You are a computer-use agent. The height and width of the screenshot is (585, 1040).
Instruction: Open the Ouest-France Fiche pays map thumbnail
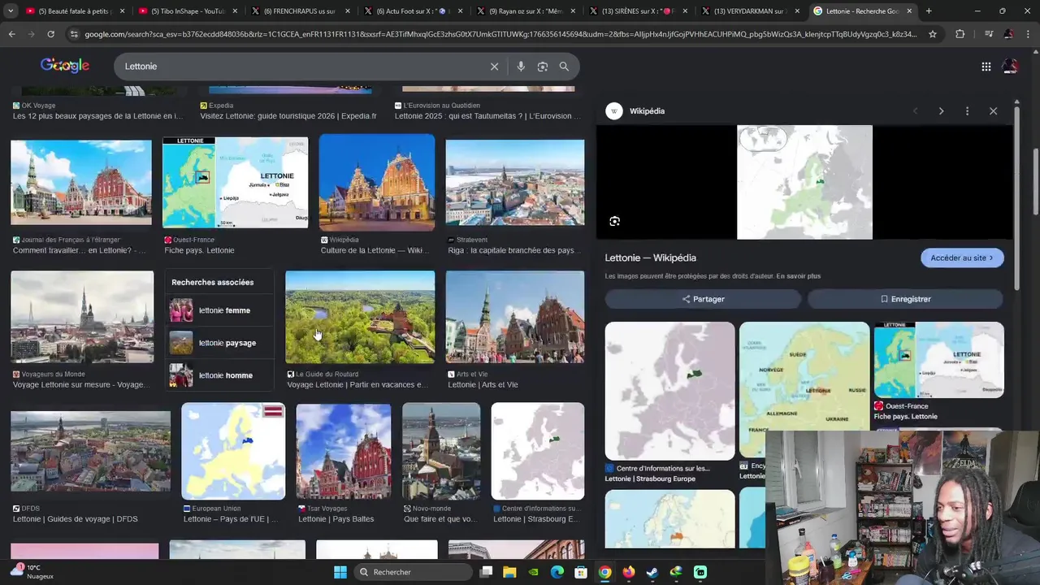tap(236, 183)
